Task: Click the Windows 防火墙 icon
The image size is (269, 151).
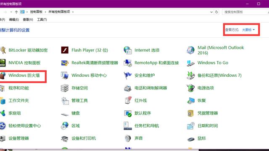Action: 3,75
